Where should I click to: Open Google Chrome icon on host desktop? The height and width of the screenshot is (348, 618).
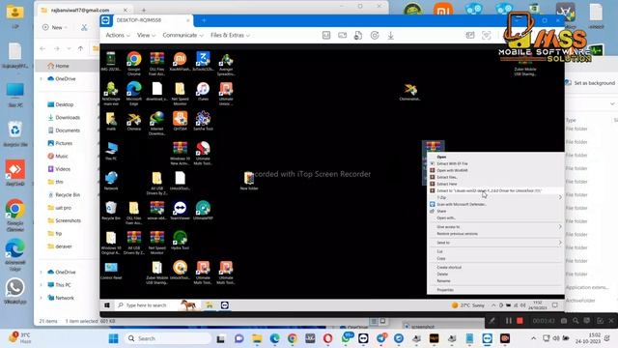(15, 215)
